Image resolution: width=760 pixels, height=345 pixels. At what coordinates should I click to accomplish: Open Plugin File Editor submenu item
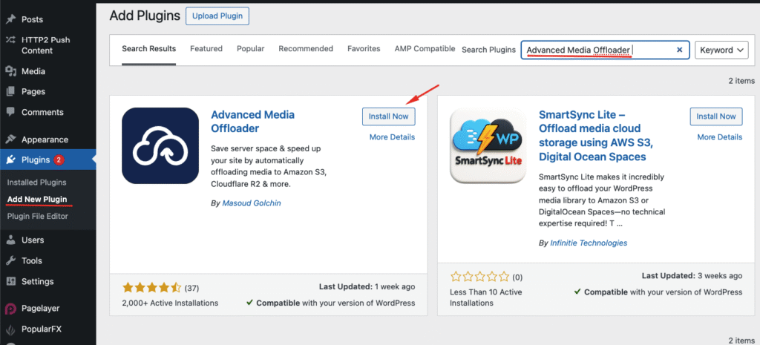[x=37, y=216]
